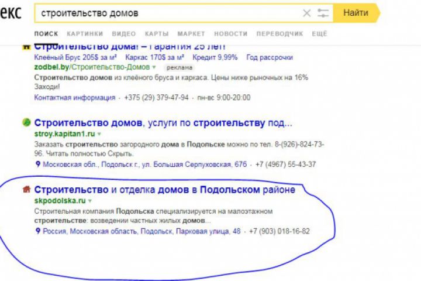Screen dimensions: 421x281
Task: Visit stroy.kapitan1.ru green URL
Action: tap(64, 133)
